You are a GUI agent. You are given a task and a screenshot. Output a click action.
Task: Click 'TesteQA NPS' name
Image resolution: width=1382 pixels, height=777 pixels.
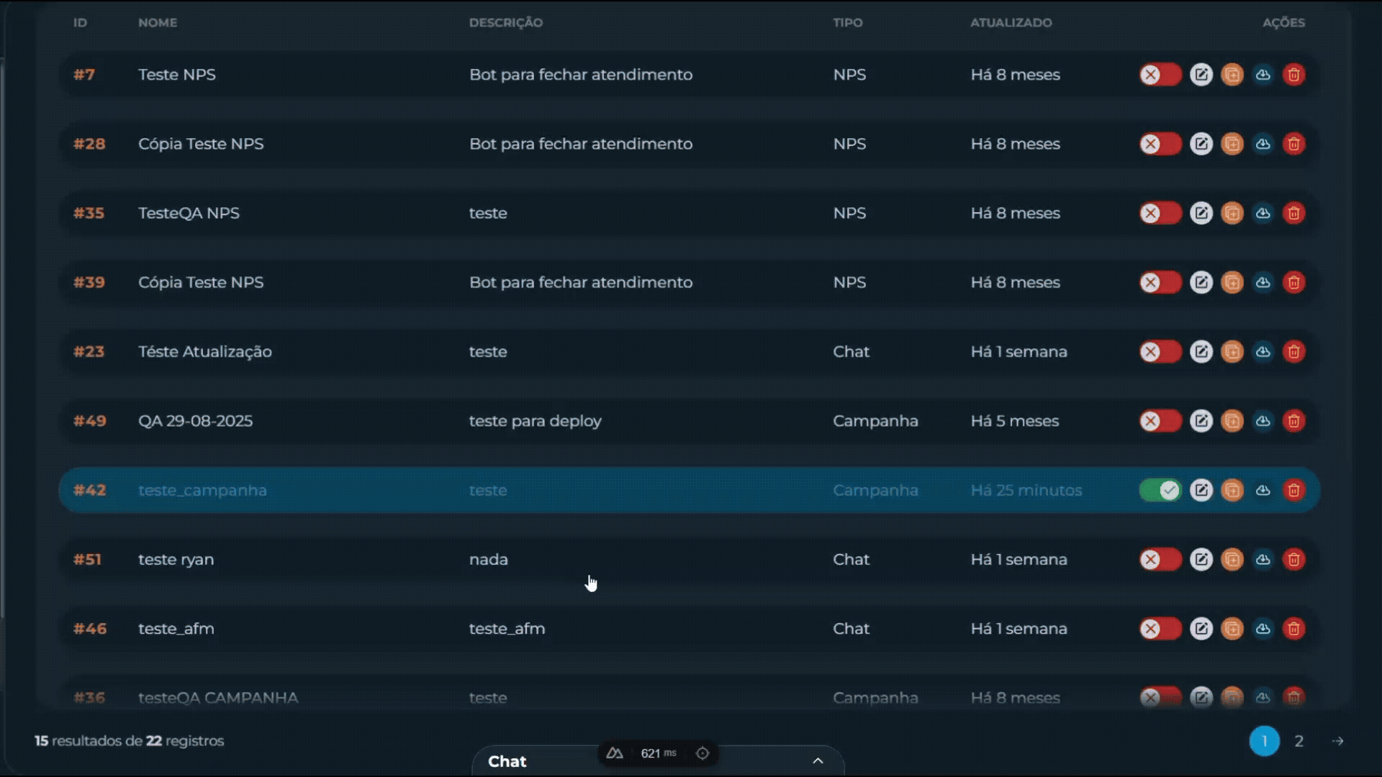[189, 213]
